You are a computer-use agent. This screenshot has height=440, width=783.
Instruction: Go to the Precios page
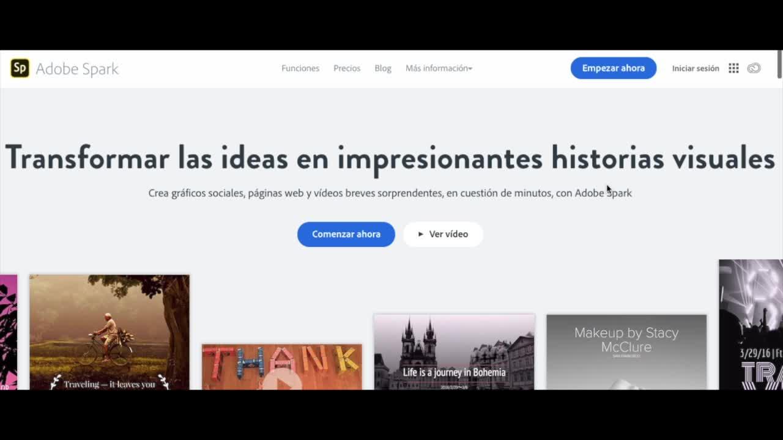tap(347, 68)
